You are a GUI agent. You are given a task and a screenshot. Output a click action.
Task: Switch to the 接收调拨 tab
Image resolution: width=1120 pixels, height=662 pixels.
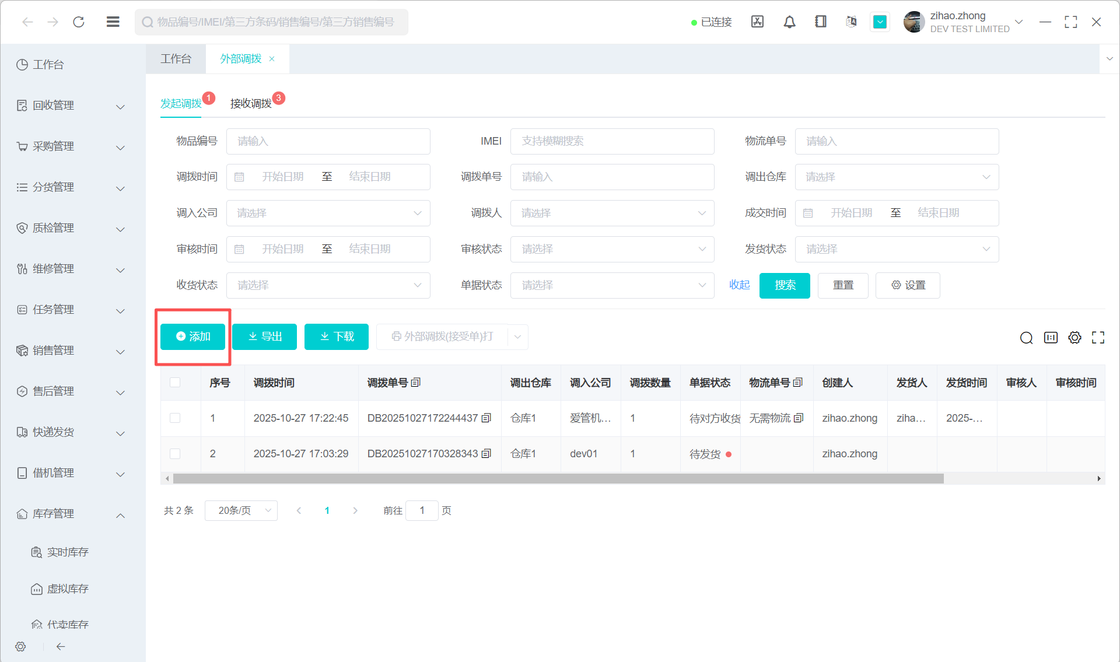click(x=251, y=103)
